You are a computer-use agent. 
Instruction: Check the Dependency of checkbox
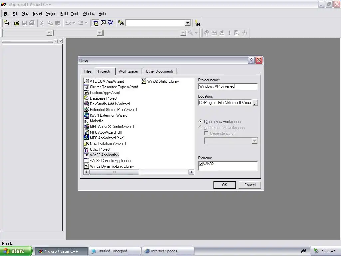tap(206, 133)
